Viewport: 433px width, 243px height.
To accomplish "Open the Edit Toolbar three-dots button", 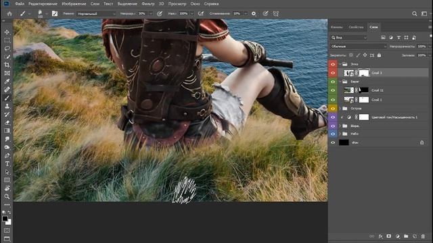I will tap(7, 205).
